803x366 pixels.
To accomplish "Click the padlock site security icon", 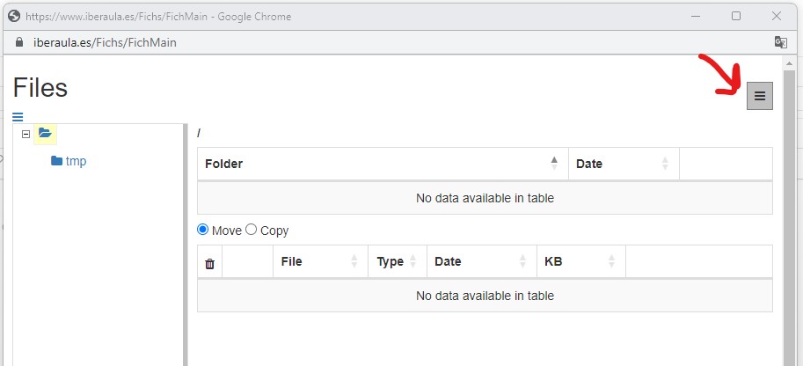I will coord(19,42).
